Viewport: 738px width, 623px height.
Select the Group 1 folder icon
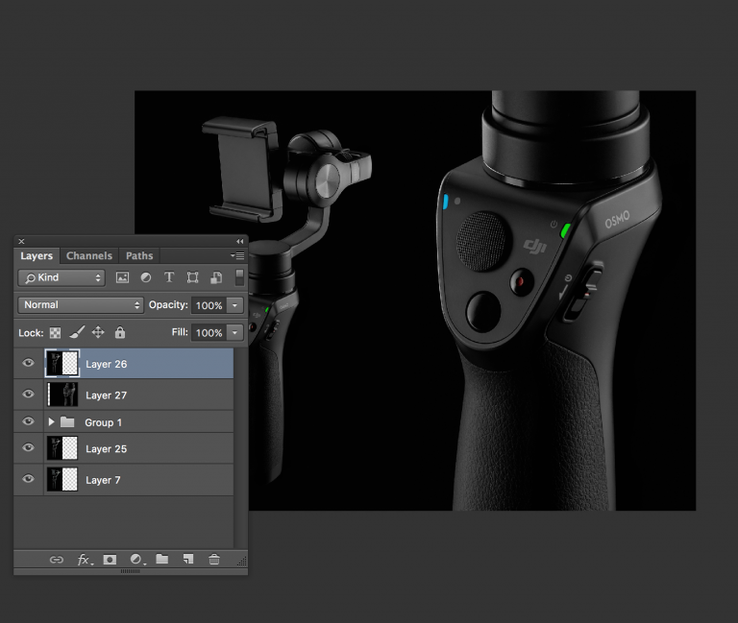(x=67, y=421)
